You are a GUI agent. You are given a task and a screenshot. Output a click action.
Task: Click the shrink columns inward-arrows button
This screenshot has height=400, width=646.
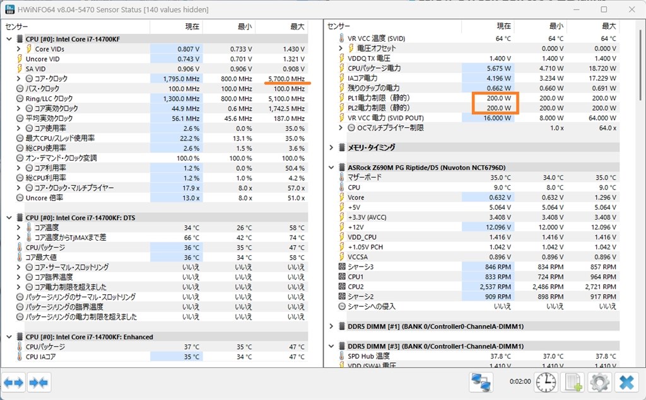tap(38, 383)
